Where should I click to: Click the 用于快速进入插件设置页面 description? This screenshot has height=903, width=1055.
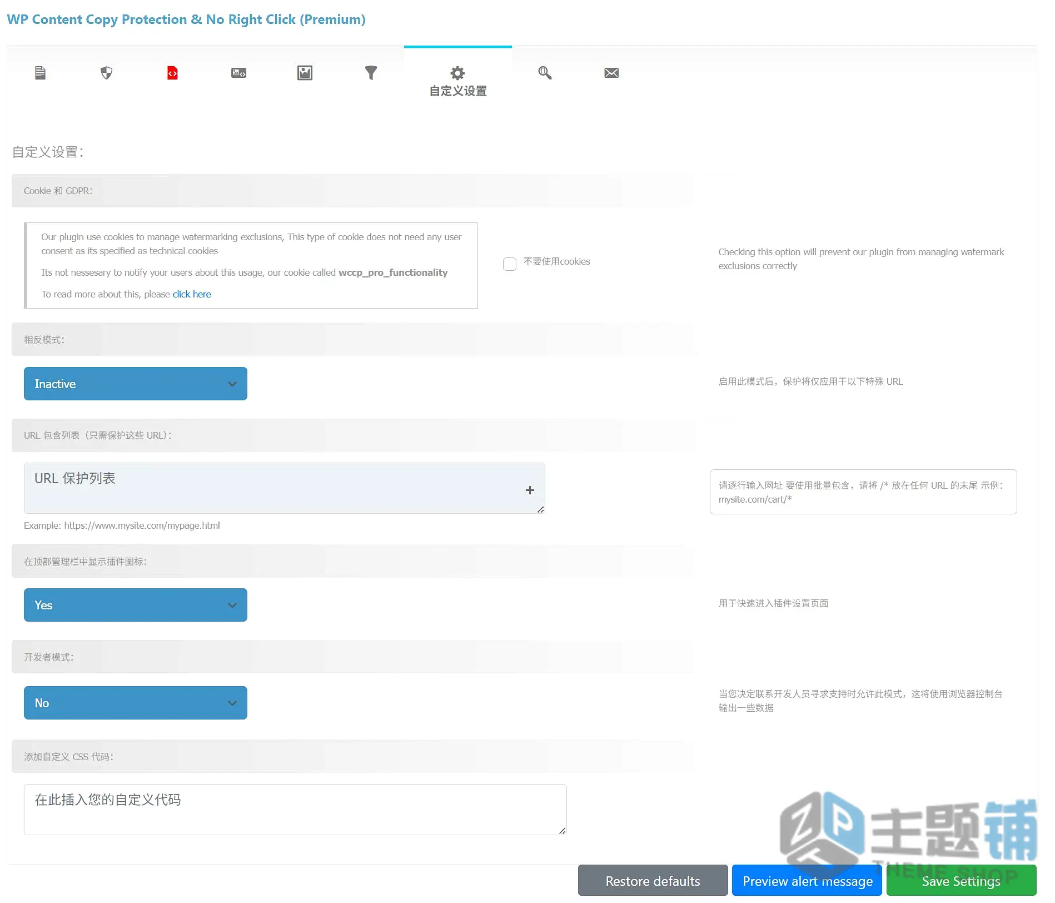(774, 603)
